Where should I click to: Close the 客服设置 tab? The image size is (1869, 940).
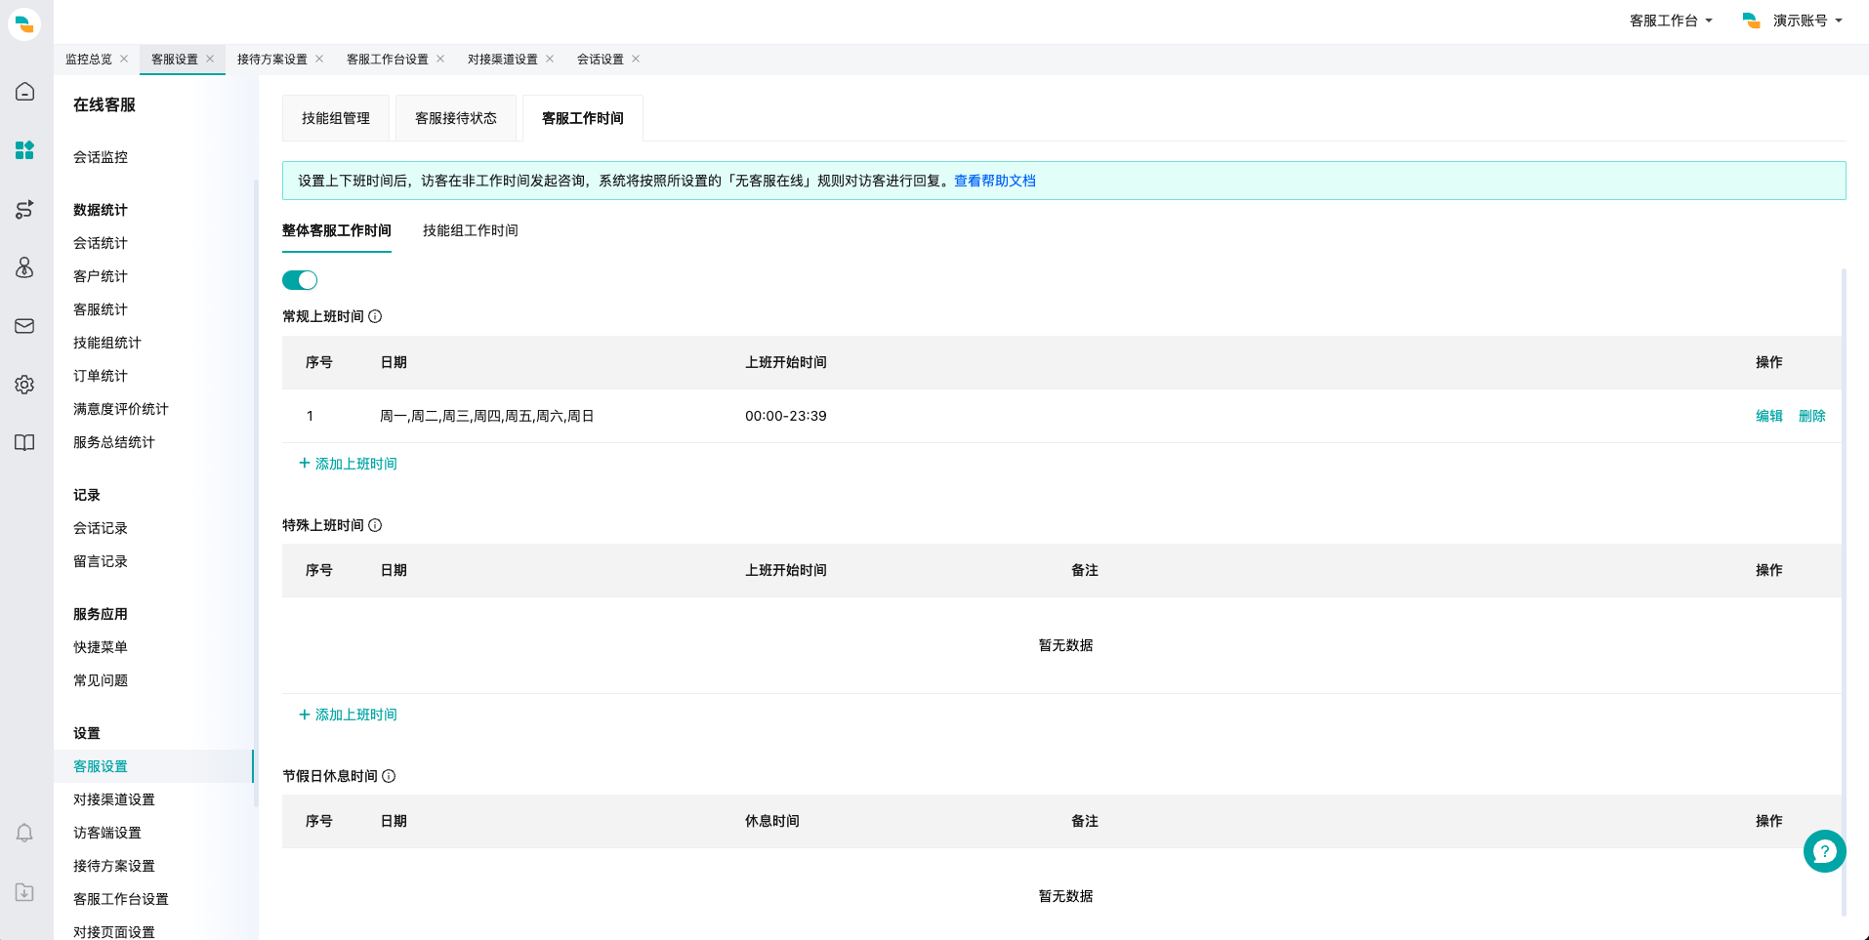(210, 59)
